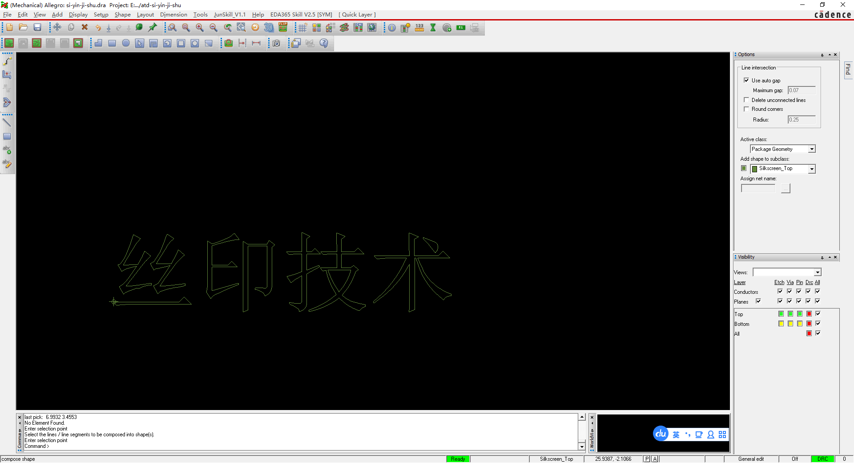
Task: Toggle the checkbox next to Planes label
Action: coord(758,301)
